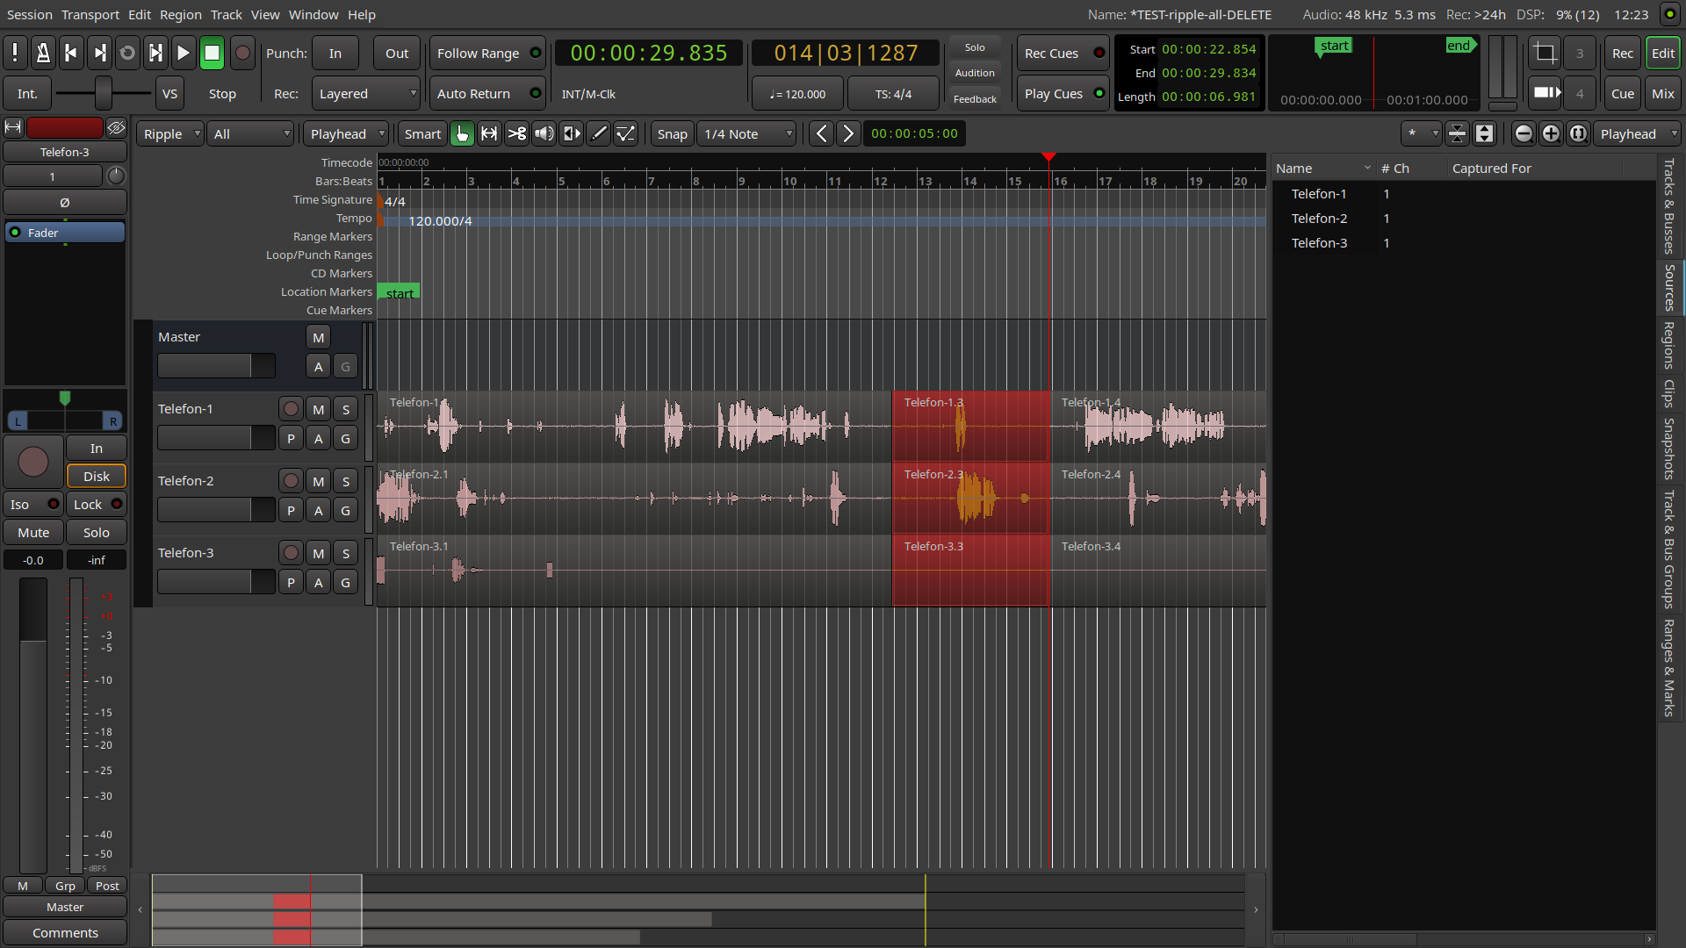
Task: Open the Layered record mode dropdown
Action: 366,94
